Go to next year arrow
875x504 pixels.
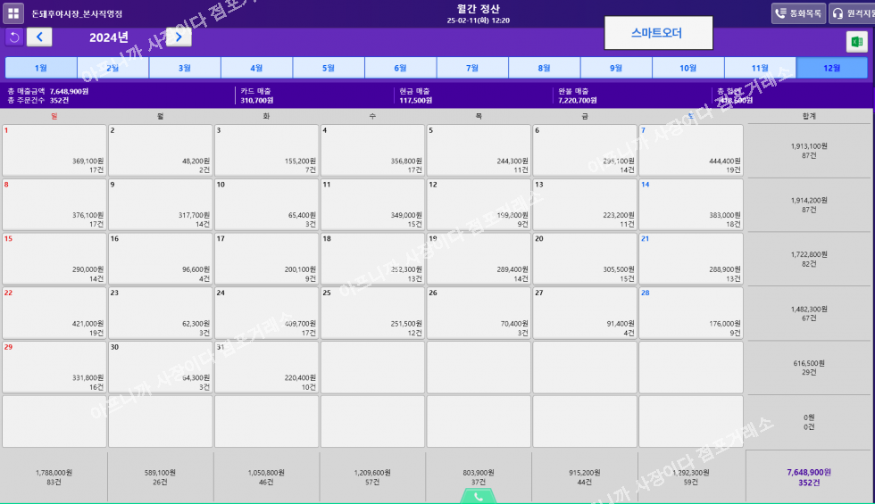tap(179, 37)
